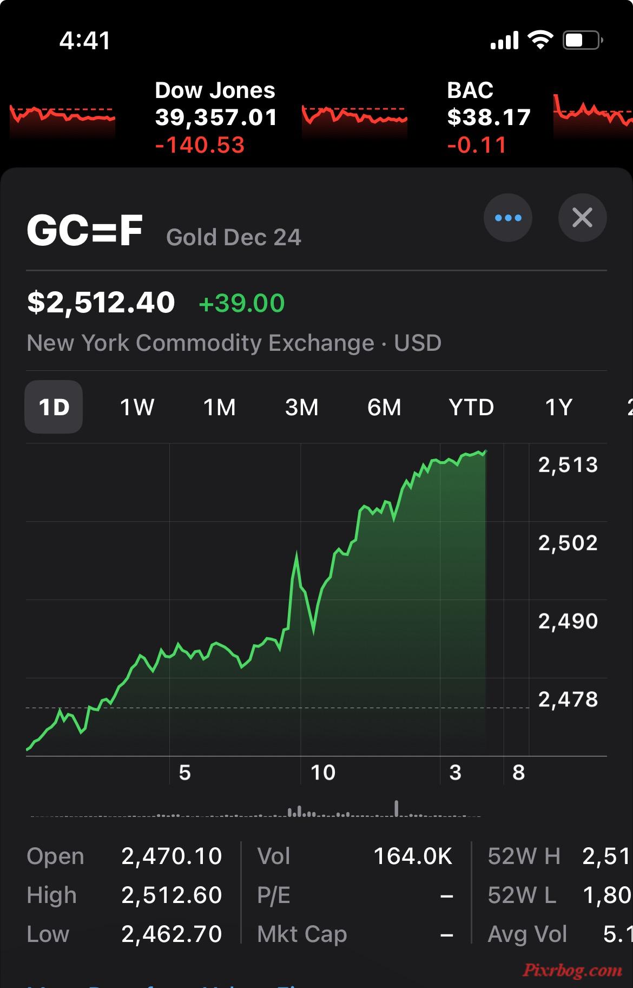Open the Dow Jones sparkline chart
The height and width of the screenshot is (988, 633).
pos(354,116)
